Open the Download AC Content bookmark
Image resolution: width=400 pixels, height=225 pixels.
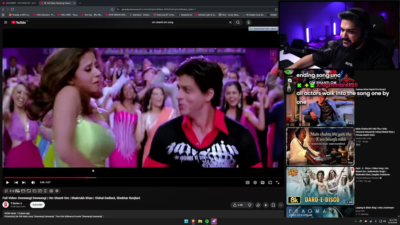click(x=164, y=15)
